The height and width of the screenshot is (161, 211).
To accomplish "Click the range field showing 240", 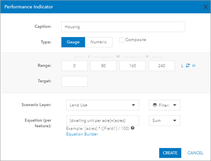I will [x=162, y=66].
